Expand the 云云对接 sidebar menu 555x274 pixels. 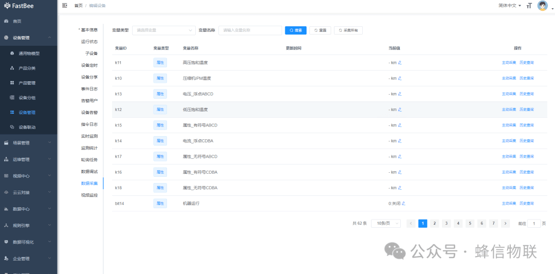[29, 193]
